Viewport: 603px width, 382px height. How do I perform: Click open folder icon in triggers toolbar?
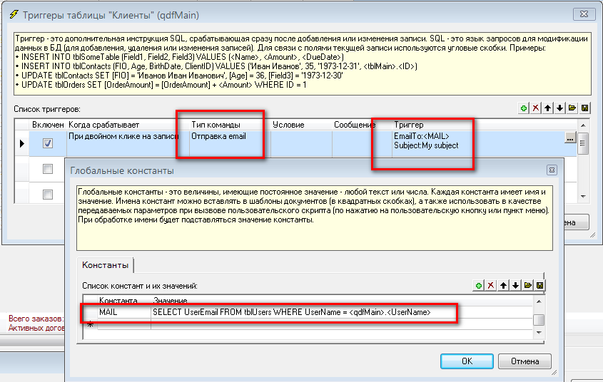(573, 108)
